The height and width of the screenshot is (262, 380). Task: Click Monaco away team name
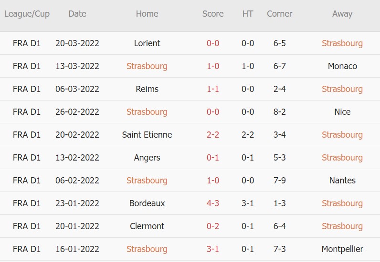pos(342,66)
